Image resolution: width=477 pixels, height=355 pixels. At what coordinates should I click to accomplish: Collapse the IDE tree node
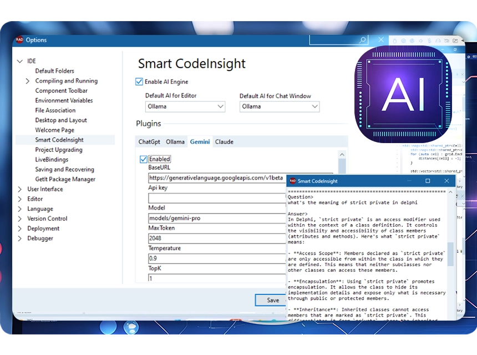pyautogui.click(x=20, y=61)
